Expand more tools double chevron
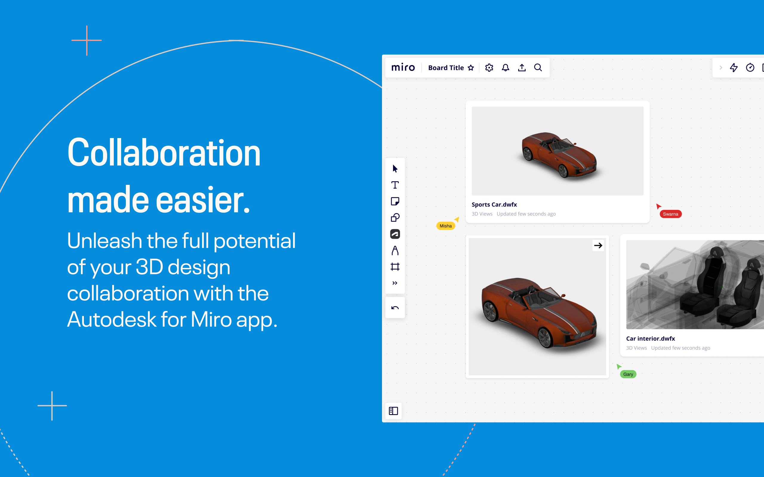 [395, 283]
